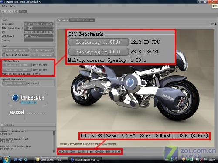This screenshot has width=218, height=163.
Task: Toggle the Console panel collapse box
Action: [2, 125]
